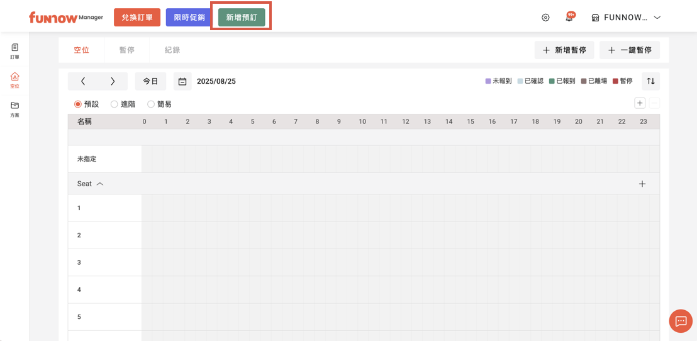Screen dimensions: 697x341
Task: Select the 簡易 radio option
Action: pos(151,104)
